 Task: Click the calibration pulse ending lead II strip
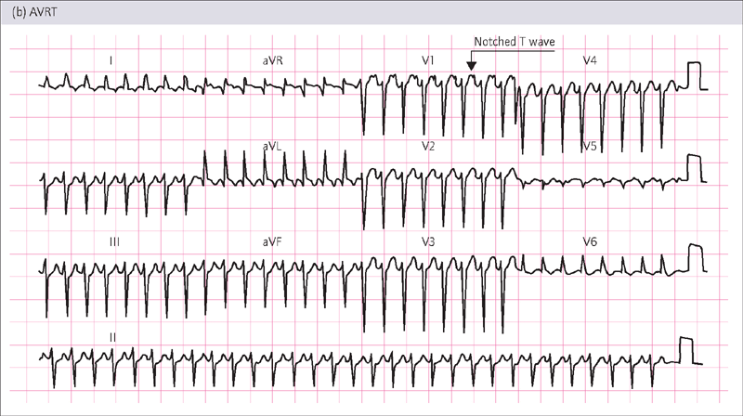[686, 351]
